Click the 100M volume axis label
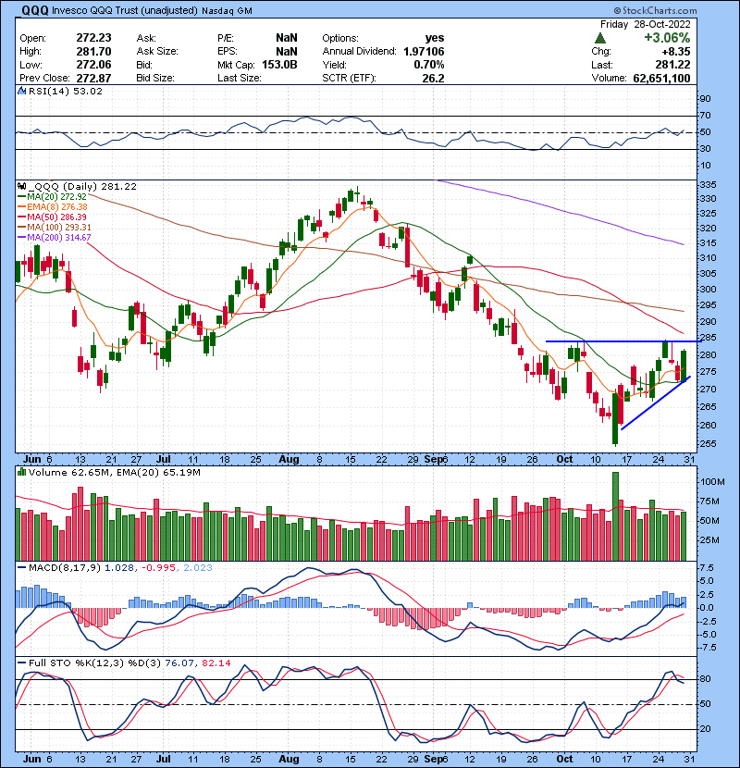740x768 pixels. coord(712,482)
